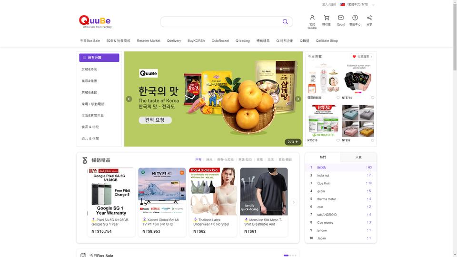
Task: Click the calendar icon beside Box Sale heading
Action: coord(83,255)
